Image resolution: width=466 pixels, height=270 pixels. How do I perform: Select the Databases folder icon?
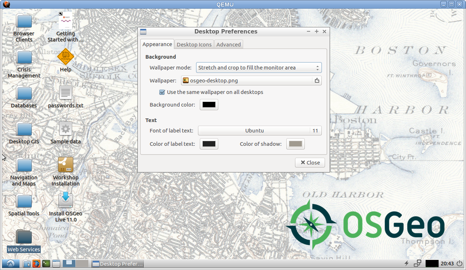(24, 93)
